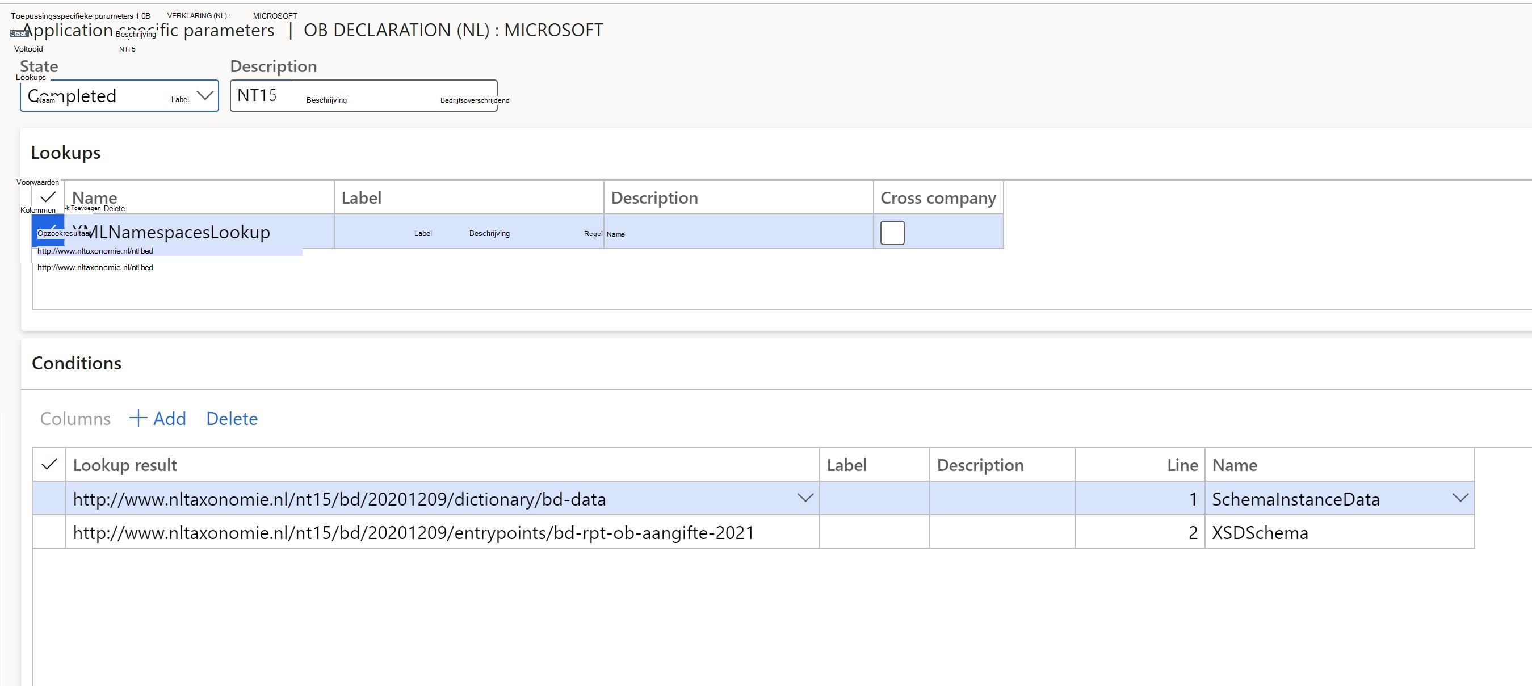Open the State dropdown showing Completed
The width and height of the screenshot is (1532, 686).
pos(120,96)
